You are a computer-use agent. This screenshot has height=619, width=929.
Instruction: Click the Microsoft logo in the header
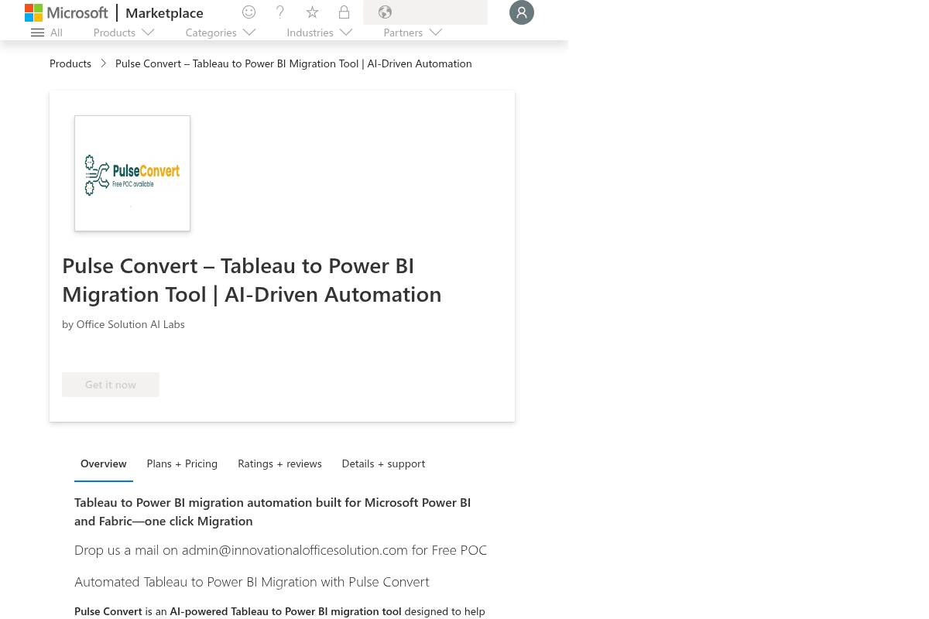tap(67, 12)
